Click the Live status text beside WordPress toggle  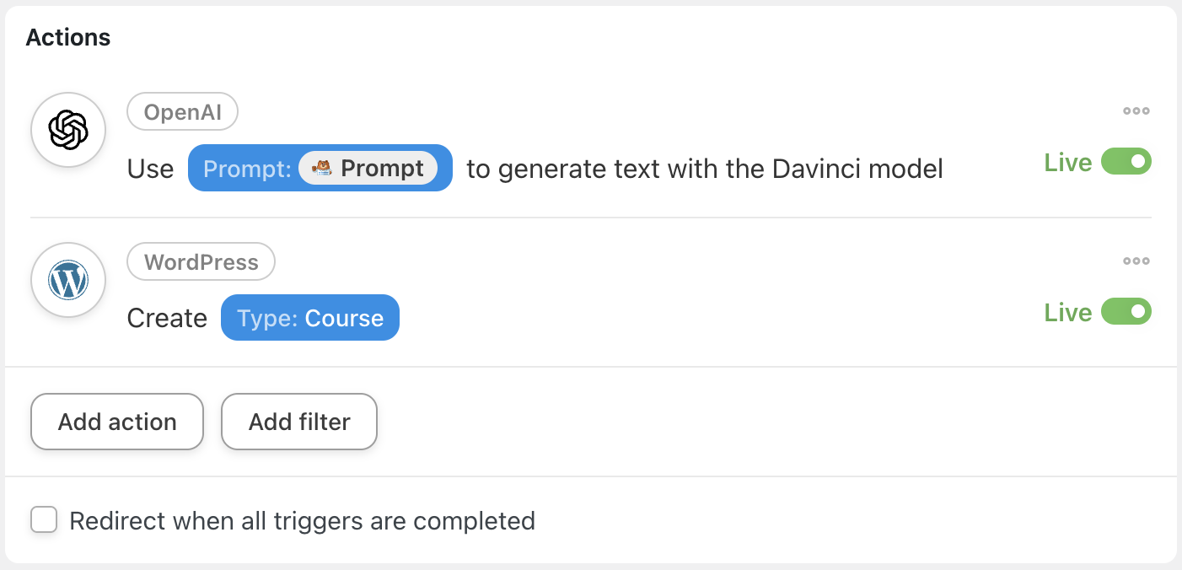pyautogui.click(x=1068, y=312)
